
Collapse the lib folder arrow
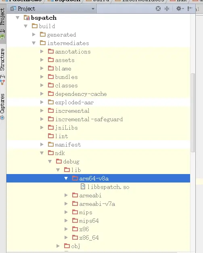[58, 170]
